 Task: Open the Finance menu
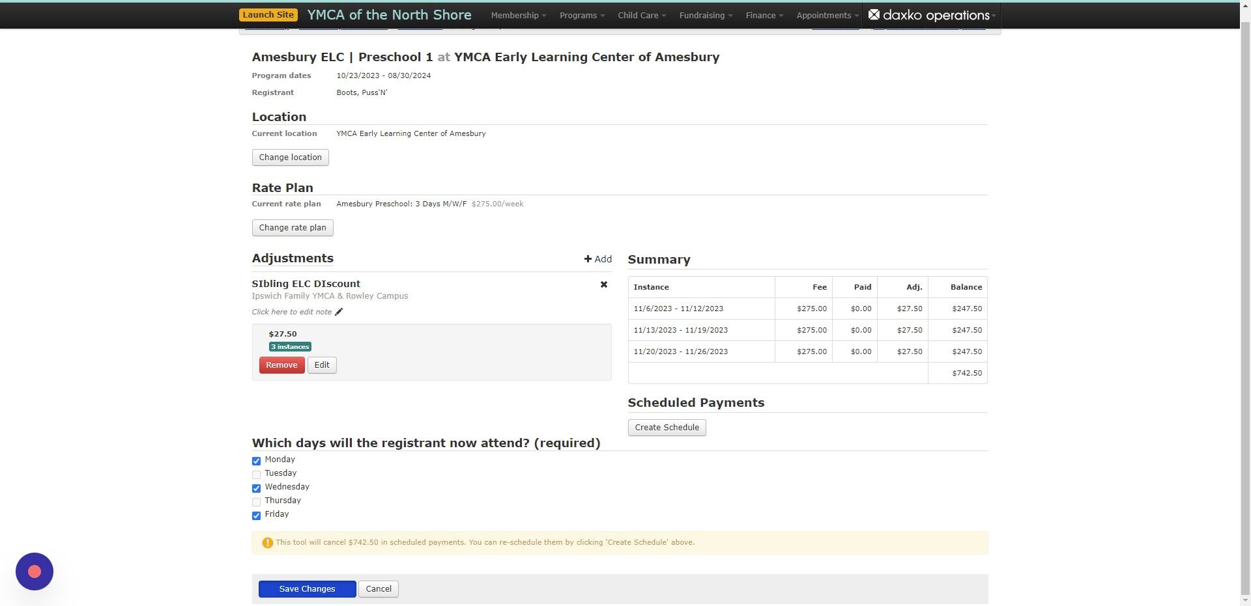click(x=762, y=15)
